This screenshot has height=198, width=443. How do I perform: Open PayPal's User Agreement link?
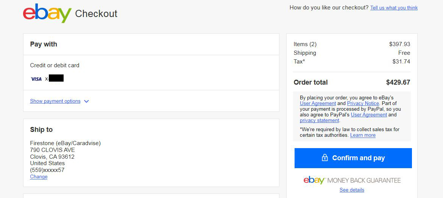pyautogui.click(x=369, y=114)
